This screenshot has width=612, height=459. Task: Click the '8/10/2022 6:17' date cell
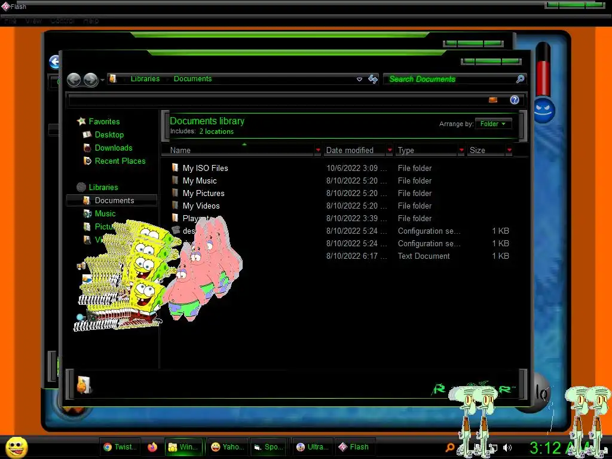tap(356, 256)
